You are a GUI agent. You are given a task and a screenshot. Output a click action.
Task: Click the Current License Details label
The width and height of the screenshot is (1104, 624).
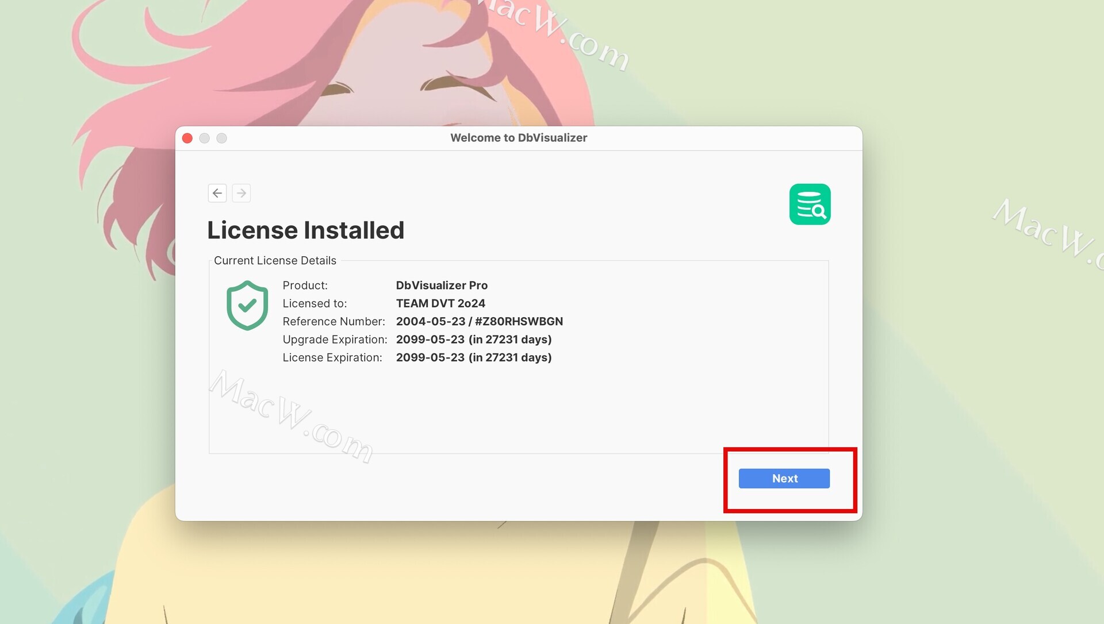pyautogui.click(x=275, y=260)
